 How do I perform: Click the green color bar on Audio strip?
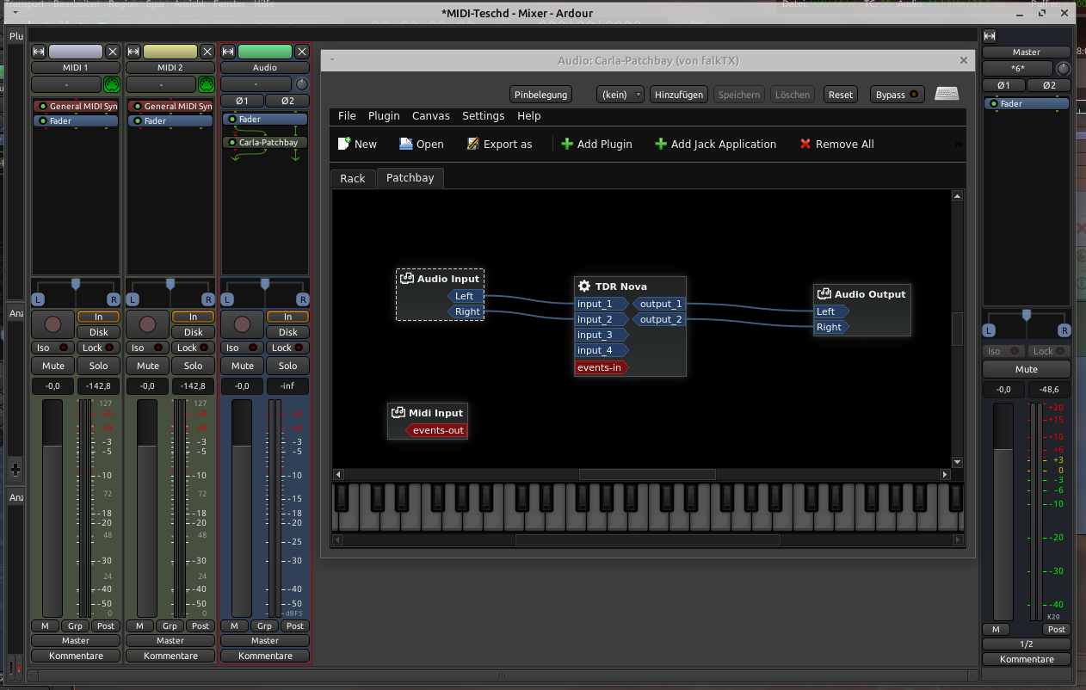click(265, 52)
